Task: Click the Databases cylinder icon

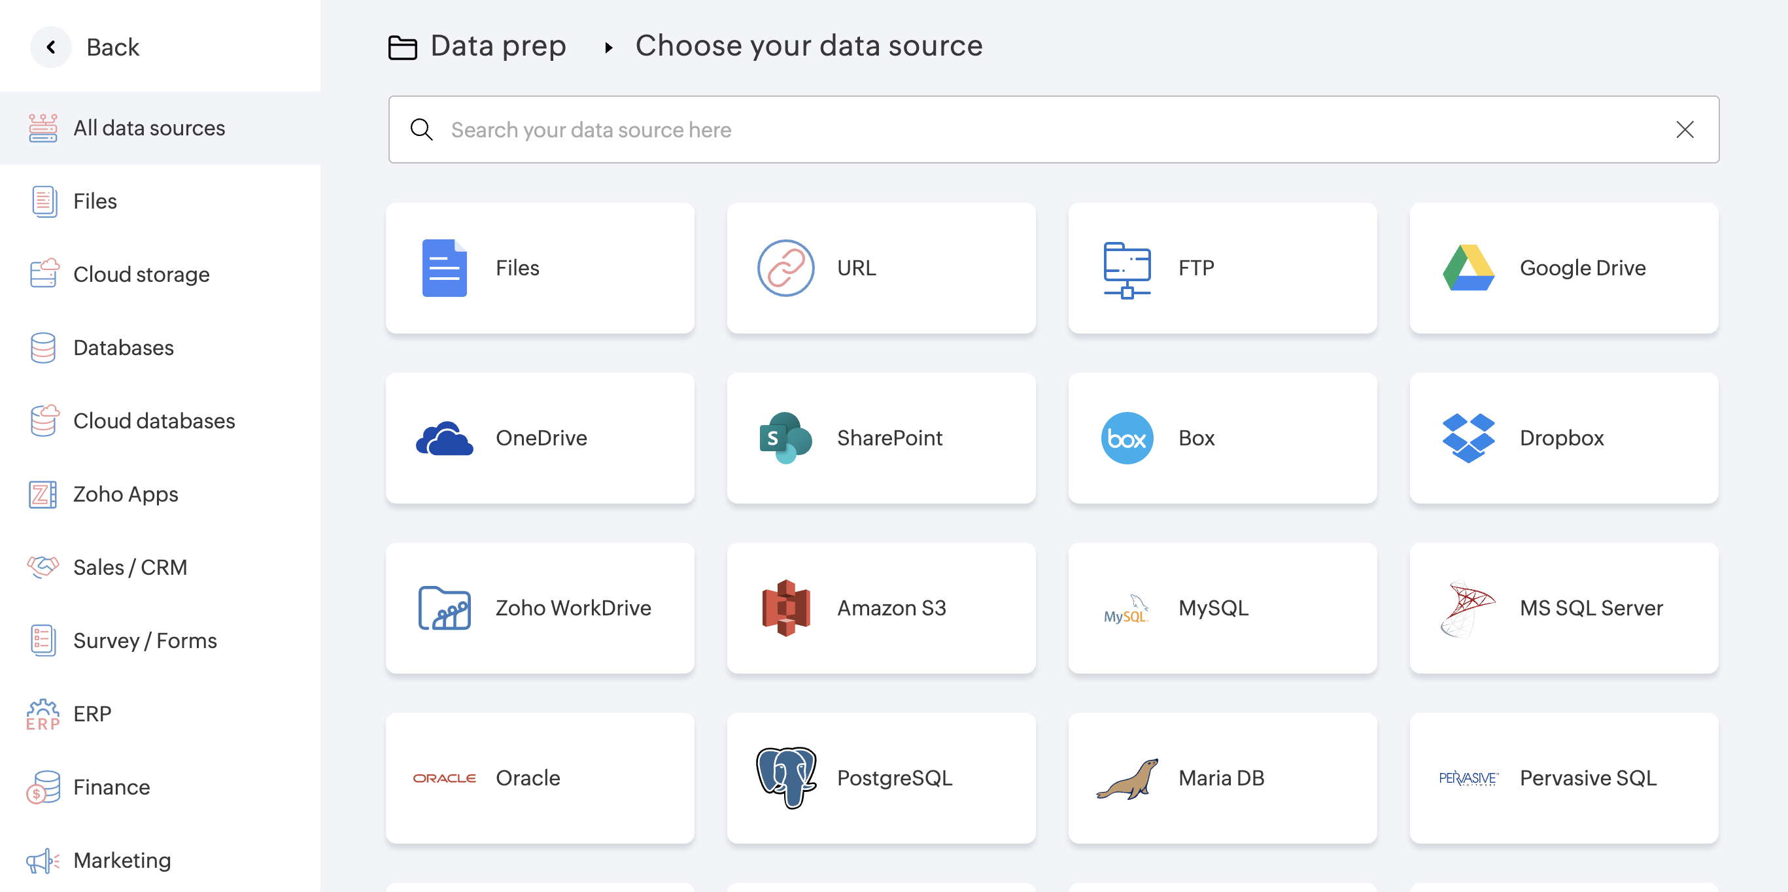Action: pyautogui.click(x=43, y=348)
